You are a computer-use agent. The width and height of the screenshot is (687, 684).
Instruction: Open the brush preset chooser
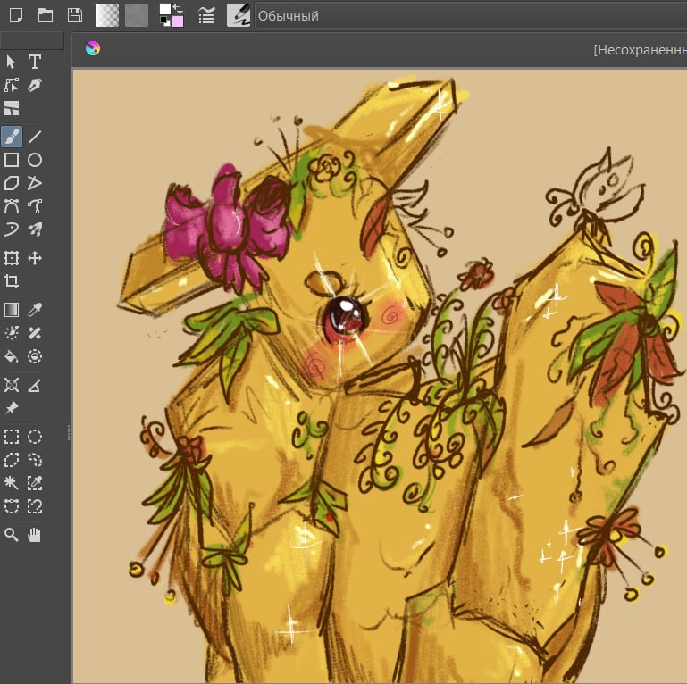(239, 15)
